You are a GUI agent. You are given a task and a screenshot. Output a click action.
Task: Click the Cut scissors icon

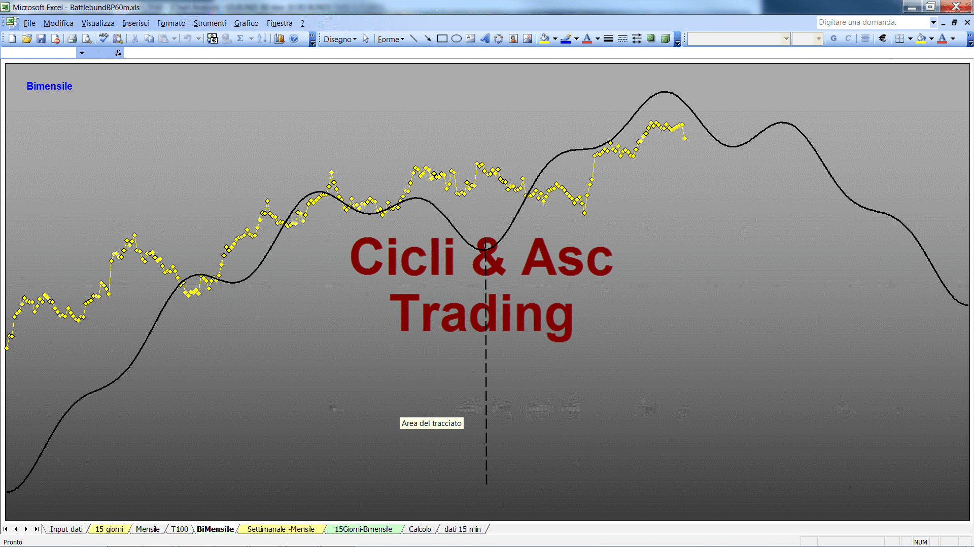point(135,38)
